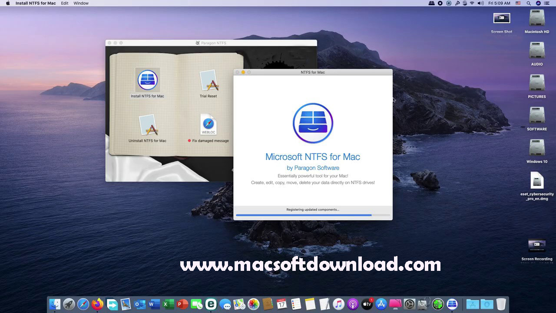The width and height of the screenshot is (556, 313).
Task: Click the clock showing Fri 5:09 AM
Action: click(x=499, y=3)
